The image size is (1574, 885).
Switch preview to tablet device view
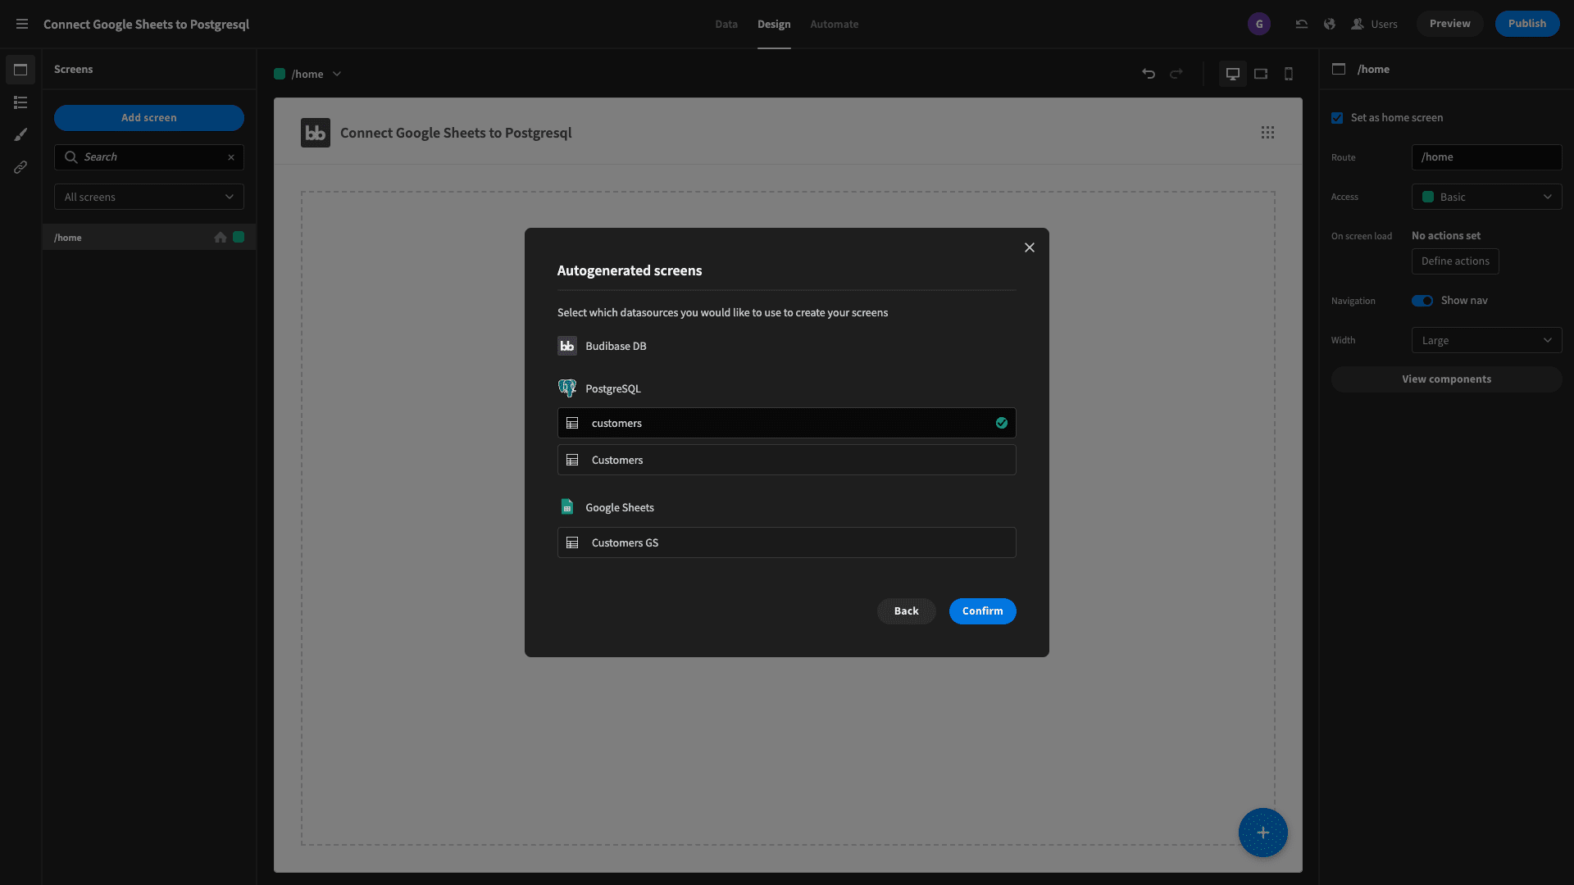pos(1261,74)
